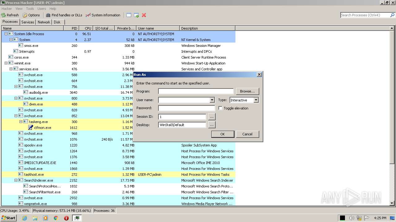Screen dimensions: 396x222
Task: Open Options from the toolbar
Action: pos(31,15)
